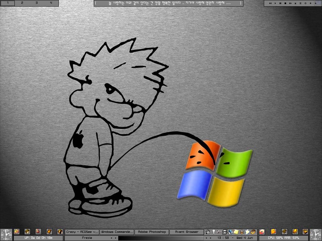Screen dimensions: 322x241
Task: Click the blue network computers tray icon
Action: [x=230, y=232]
